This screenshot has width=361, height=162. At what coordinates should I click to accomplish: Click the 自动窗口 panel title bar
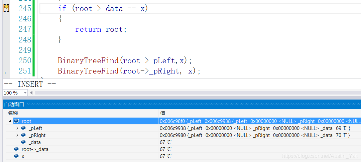(x=182, y=105)
